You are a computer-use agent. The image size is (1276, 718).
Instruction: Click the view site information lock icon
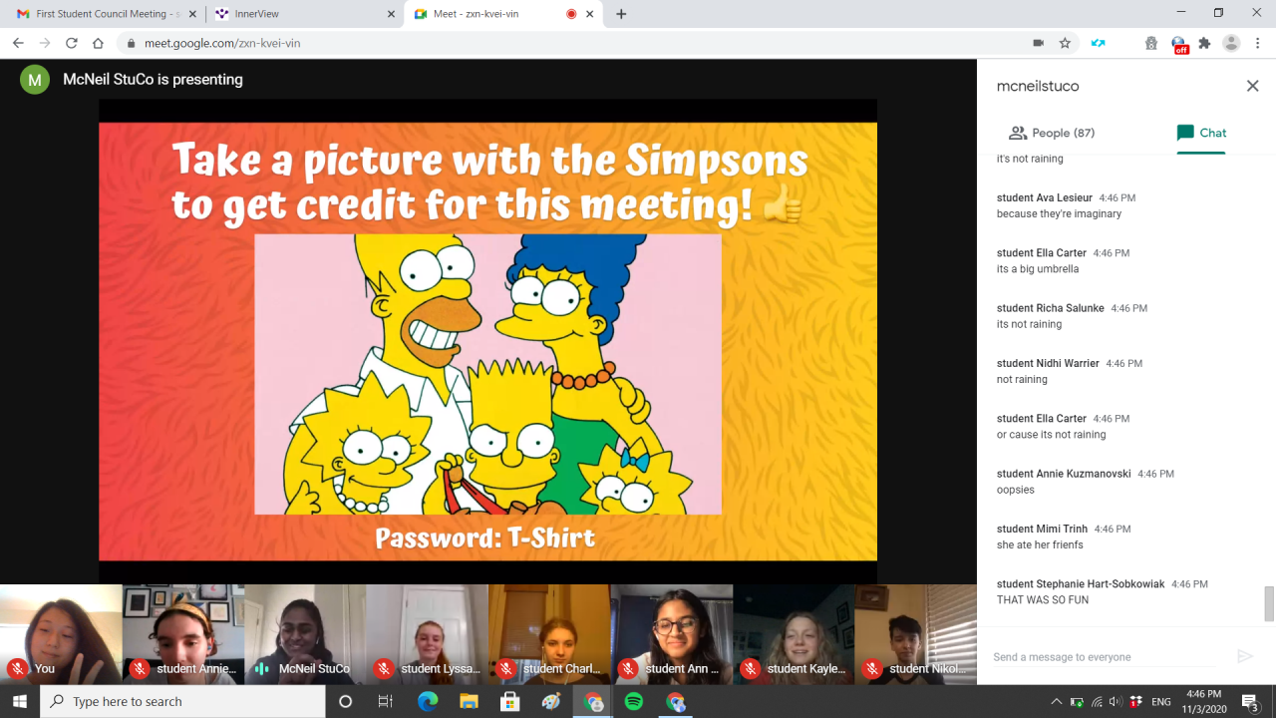pos(131,43)
